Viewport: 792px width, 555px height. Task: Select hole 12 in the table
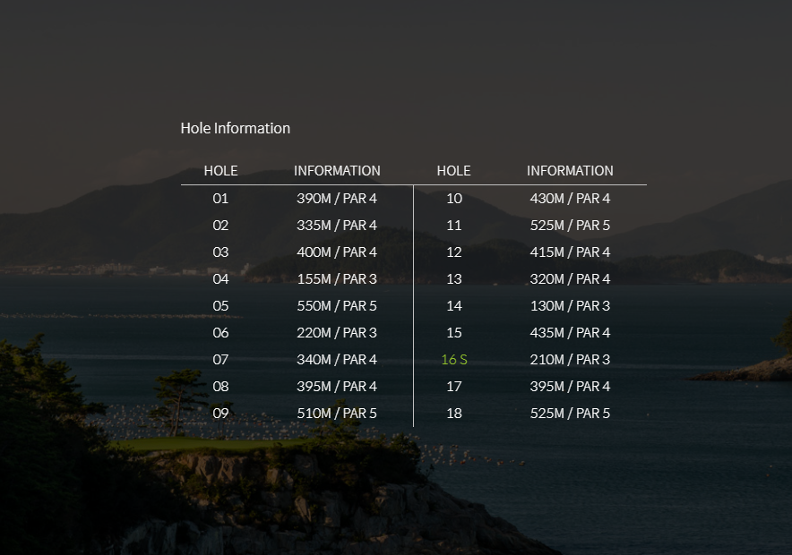(454, 252)
